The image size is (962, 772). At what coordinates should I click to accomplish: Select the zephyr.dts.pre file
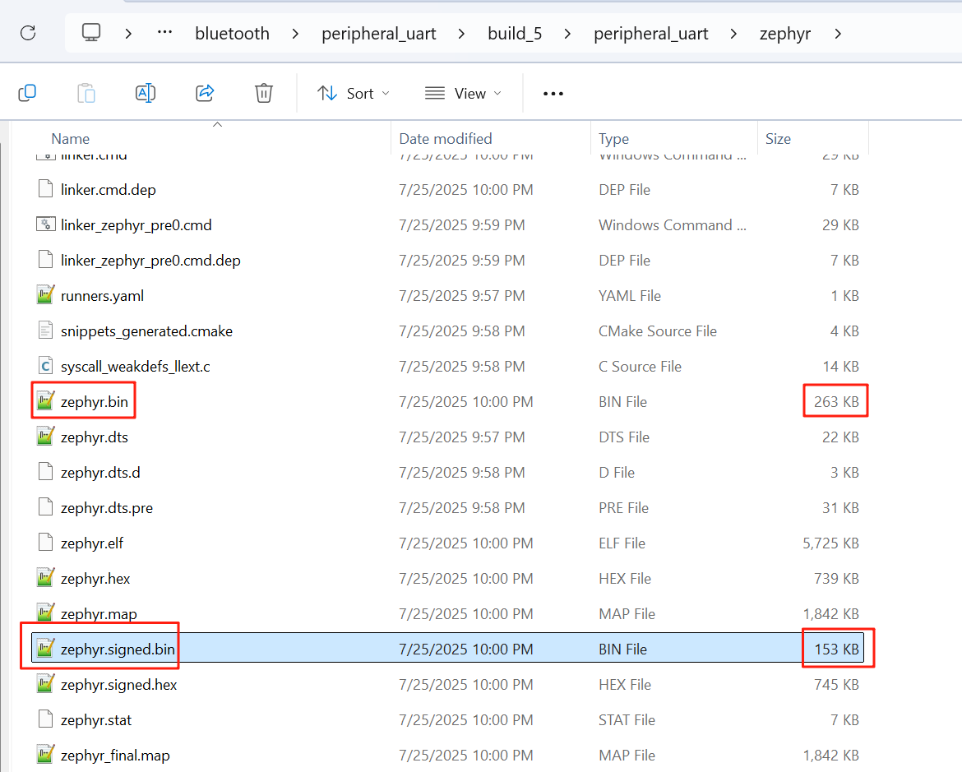point(107,508)
